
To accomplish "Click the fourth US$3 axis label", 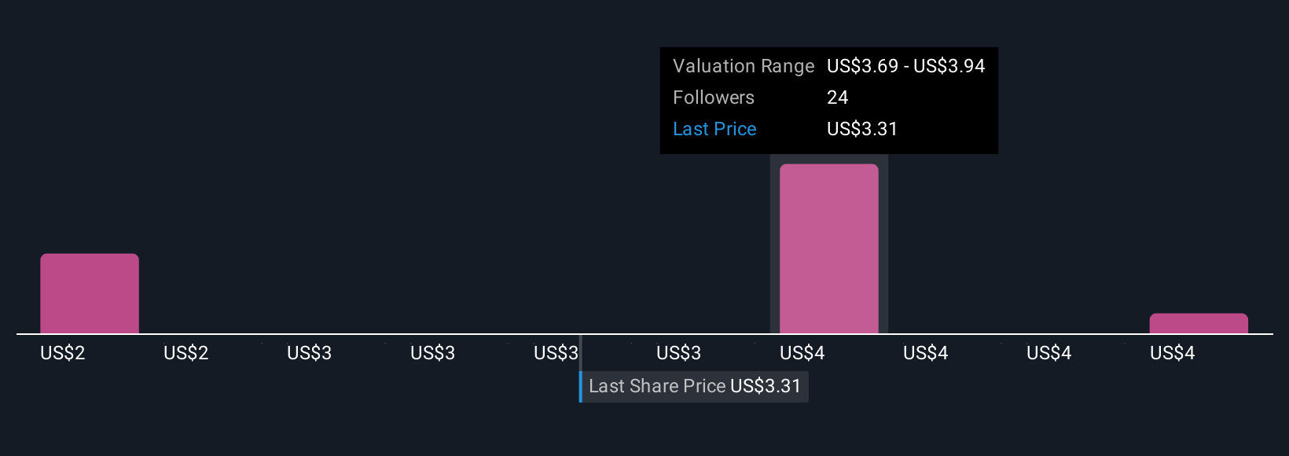I will (x=679, y=353).
